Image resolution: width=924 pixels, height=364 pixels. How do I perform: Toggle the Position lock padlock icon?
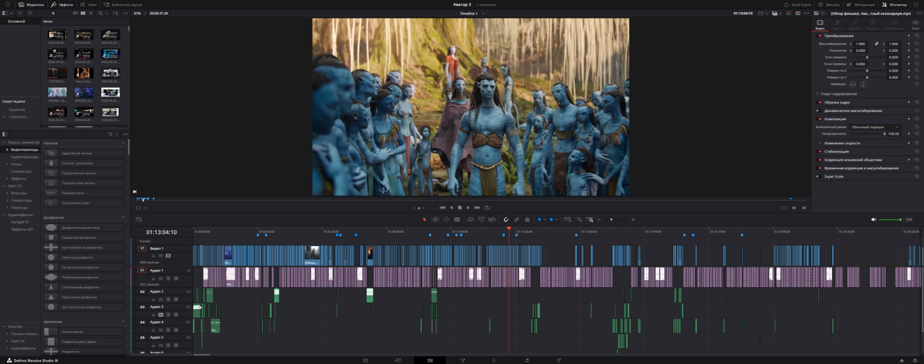(527, 220)
